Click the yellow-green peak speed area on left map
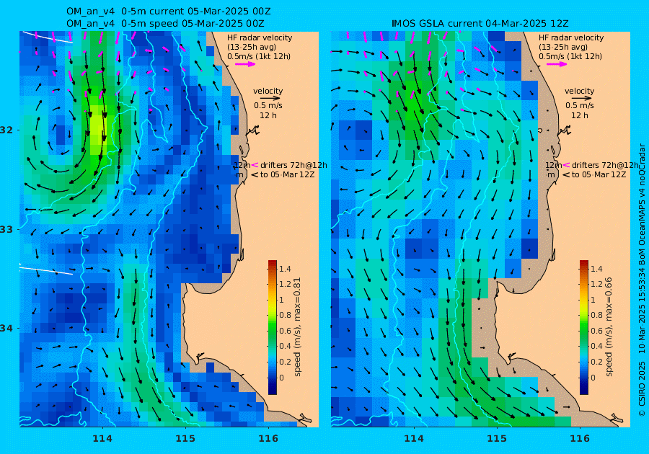The height and width of the screenshot is (454, 649). 97,128
